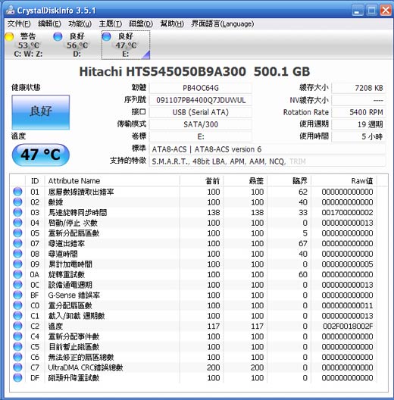Image resolution: width=394 pixels, height=400 pixels.
Task: Click the buffer size value 7208 KB
Action: click(358, 88)
